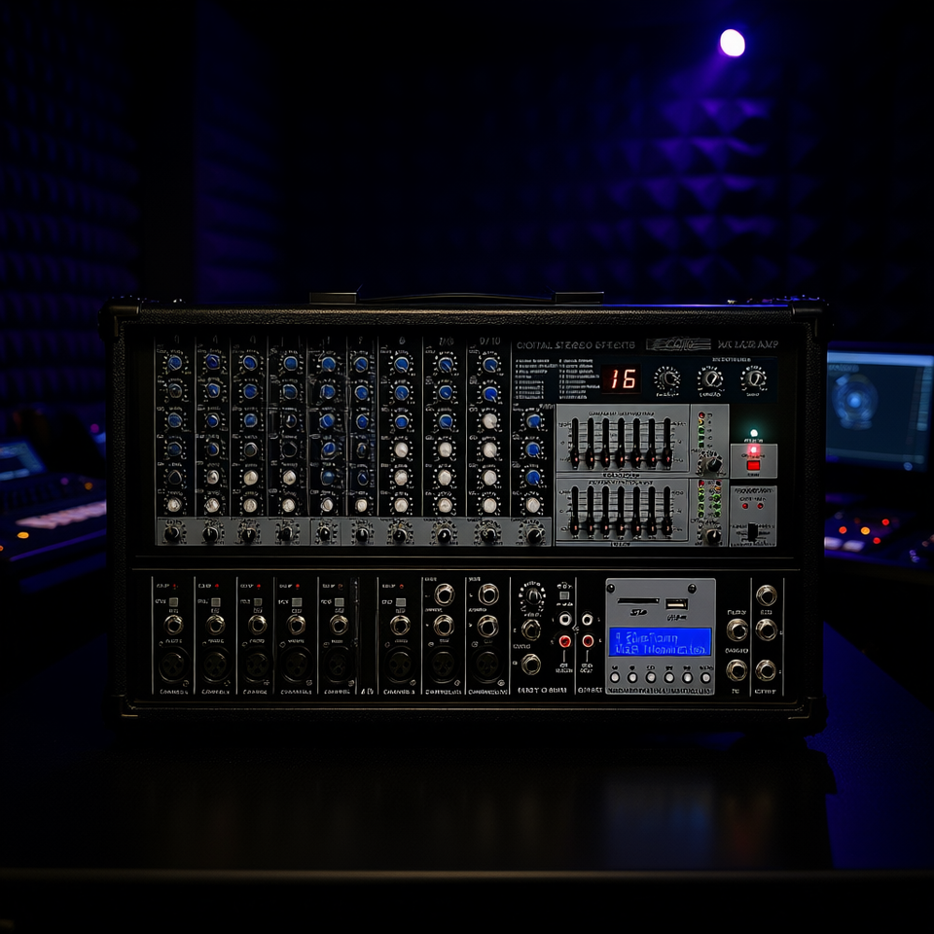934x934 pixels.
Task: Click the left white RCA jack
Action: point(564,620)
